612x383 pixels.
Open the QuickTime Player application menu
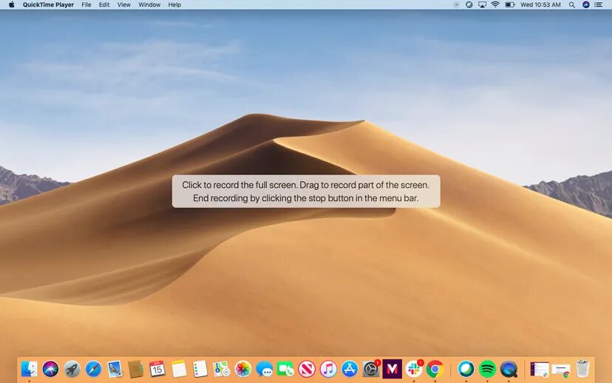[48, 4]
